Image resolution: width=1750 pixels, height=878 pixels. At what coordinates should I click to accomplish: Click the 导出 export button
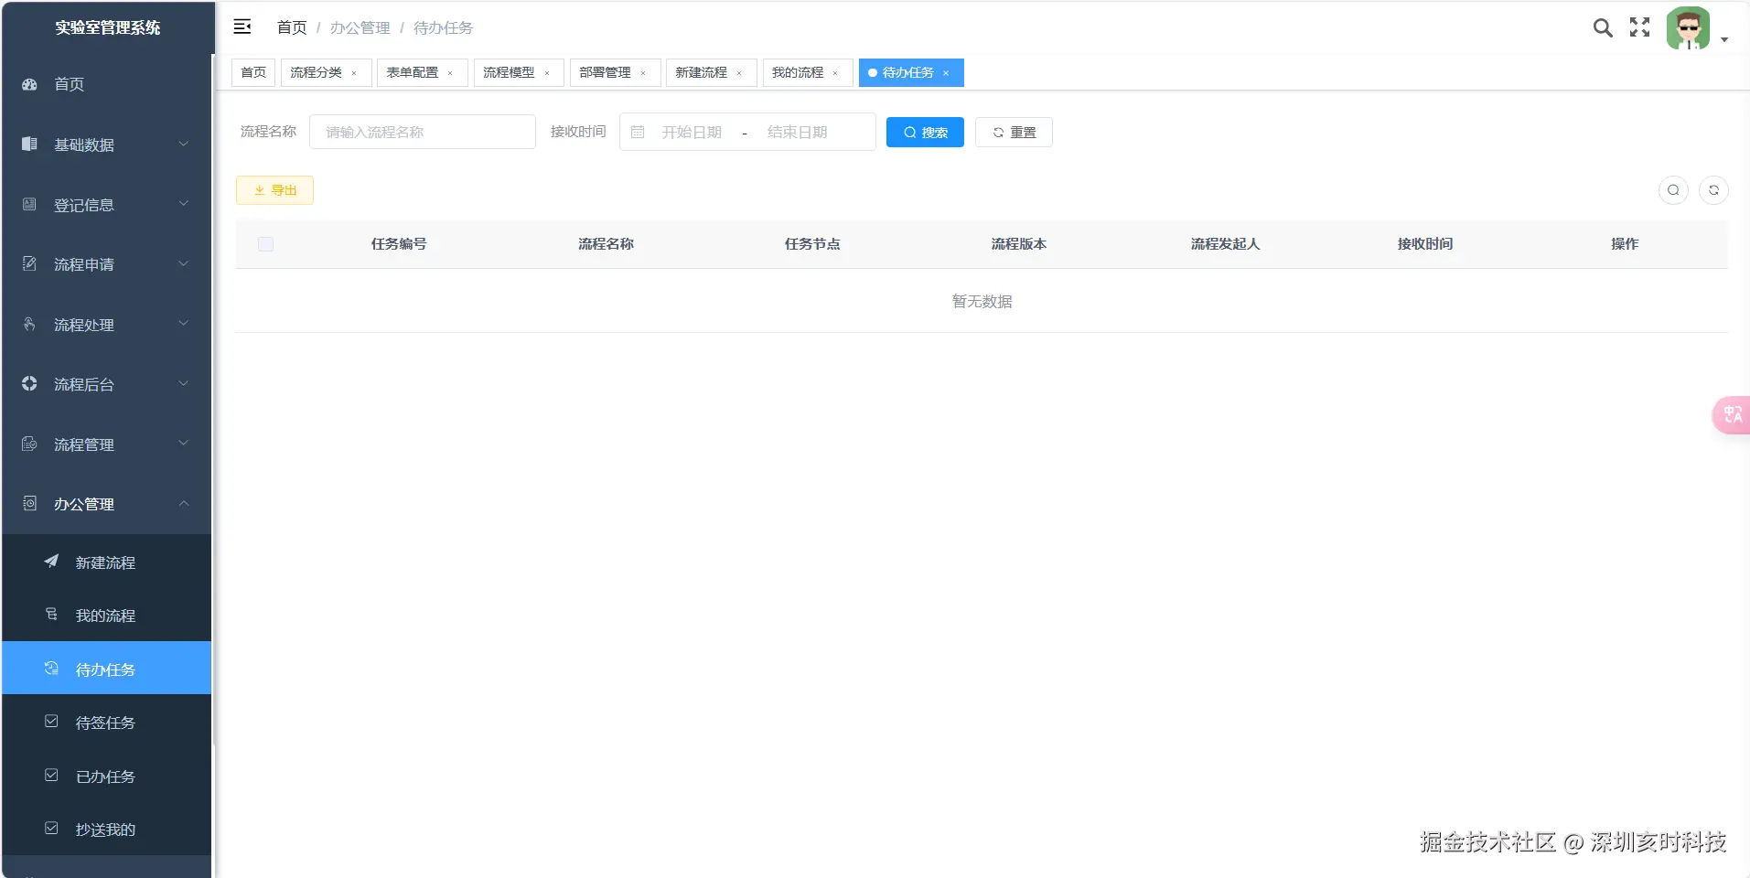pyautogui.click(x=274, y=190)
